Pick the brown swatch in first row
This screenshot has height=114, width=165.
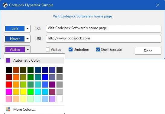16,70
